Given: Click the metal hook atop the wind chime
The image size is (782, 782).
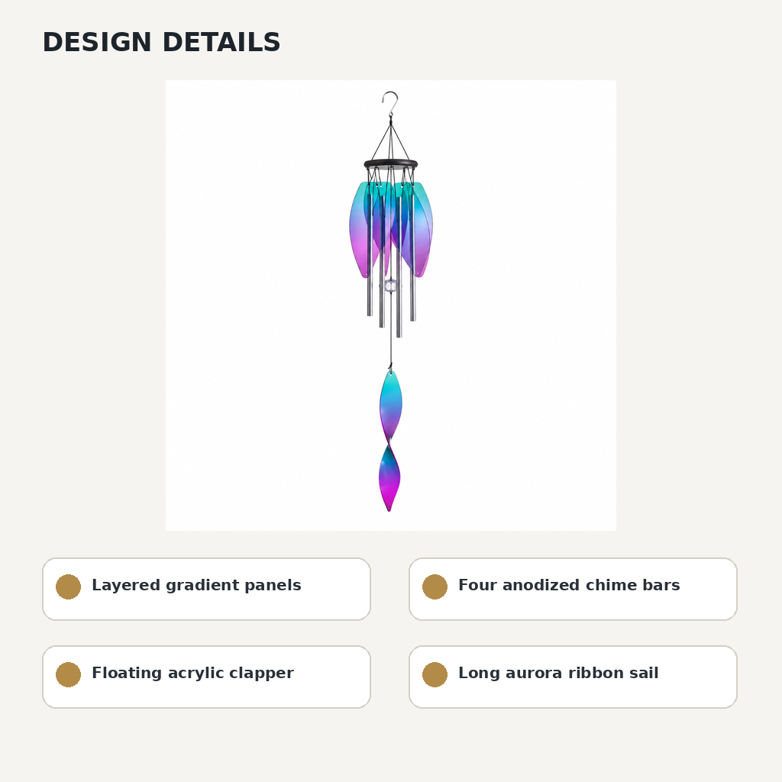Looking at the screenshot, I should pyautogui.click(x=390, y=103).
